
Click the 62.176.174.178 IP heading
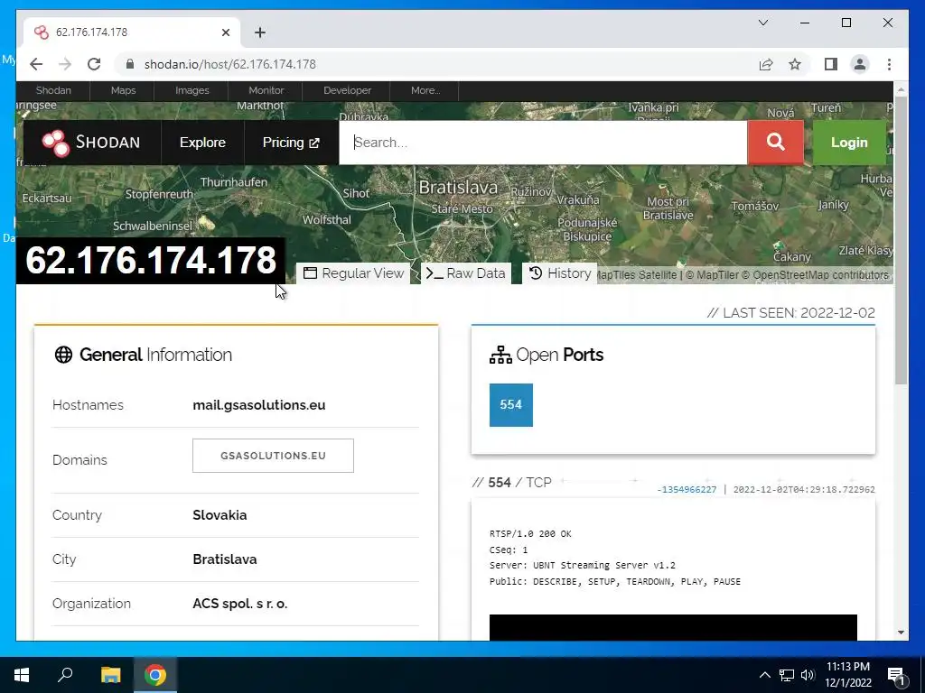tap(151, 261)
